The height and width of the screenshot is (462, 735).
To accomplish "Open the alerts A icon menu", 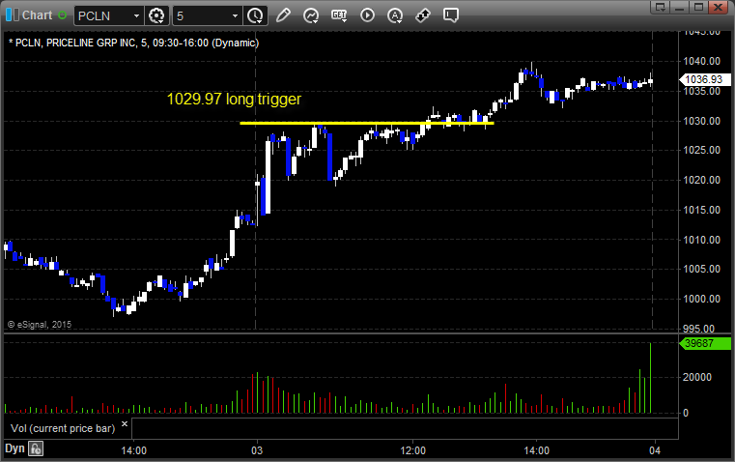I will click(395, 15).
